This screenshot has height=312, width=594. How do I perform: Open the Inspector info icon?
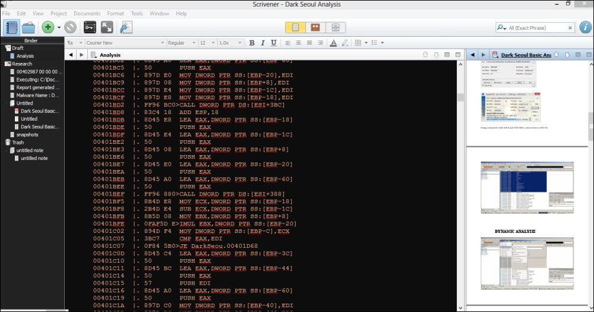click(x=584, y=27)
